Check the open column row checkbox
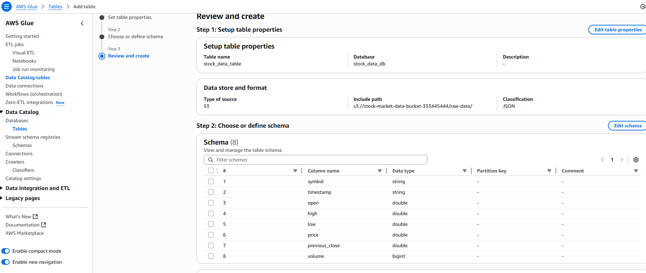646x273 pixels. click(x=211, y=203)
